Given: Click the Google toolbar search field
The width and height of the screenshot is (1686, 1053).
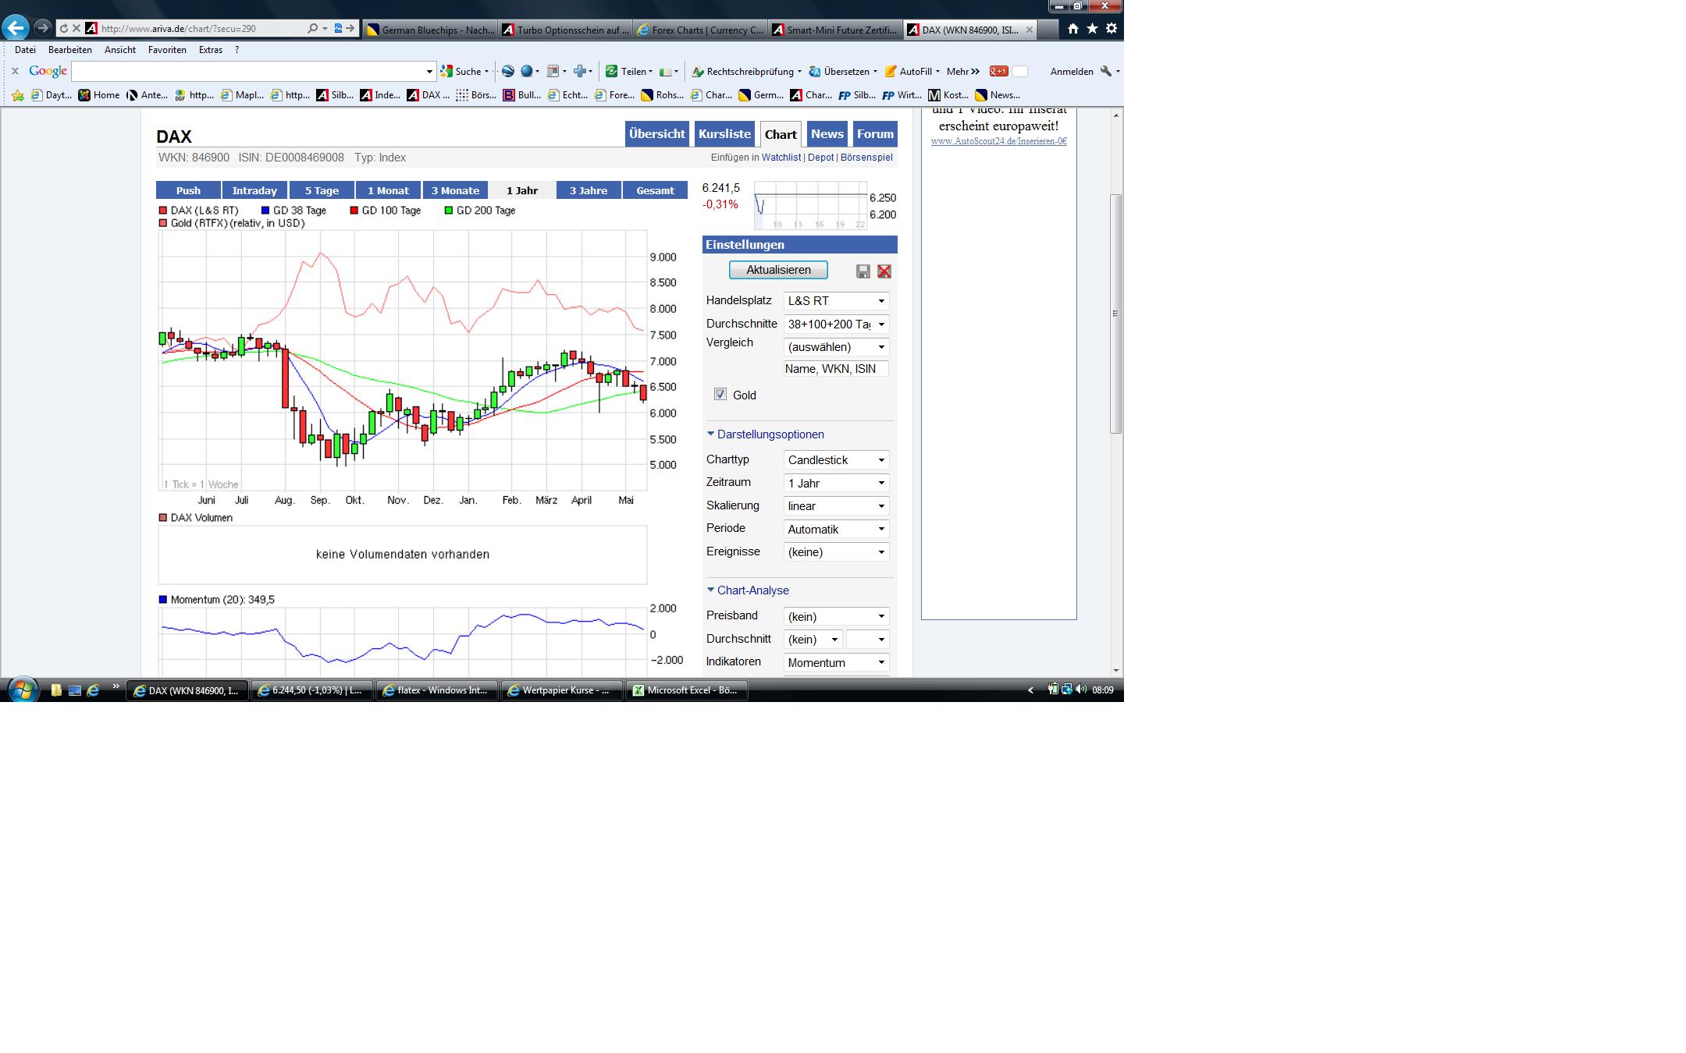Looking at the screenshot, I should pos(253,71).
